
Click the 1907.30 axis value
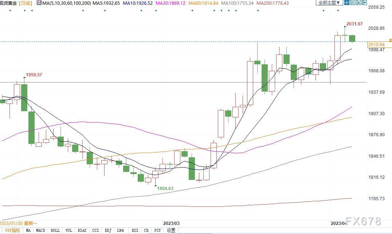click(x=376, y=113)
